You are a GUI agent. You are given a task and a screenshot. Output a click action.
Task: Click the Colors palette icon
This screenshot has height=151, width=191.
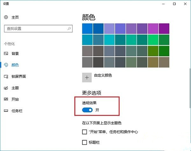pos(6,65)
